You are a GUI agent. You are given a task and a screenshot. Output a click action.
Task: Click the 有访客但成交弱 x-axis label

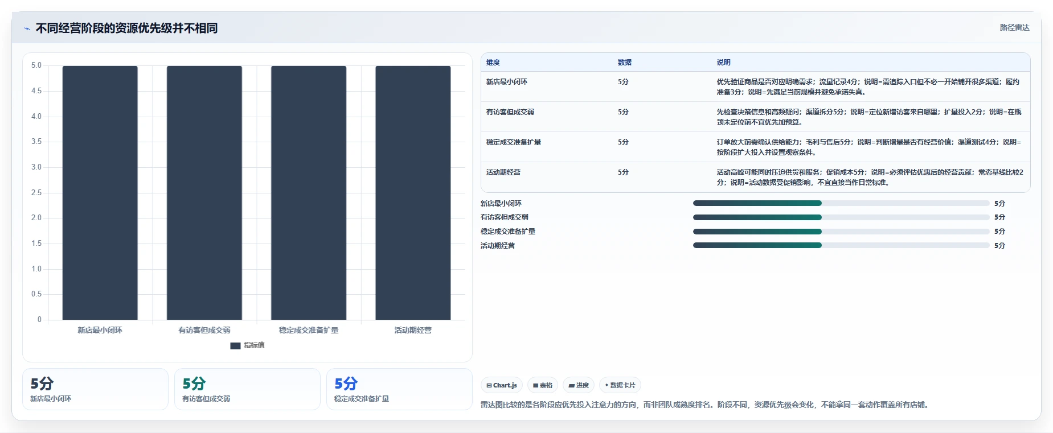(x=204, y=330)
